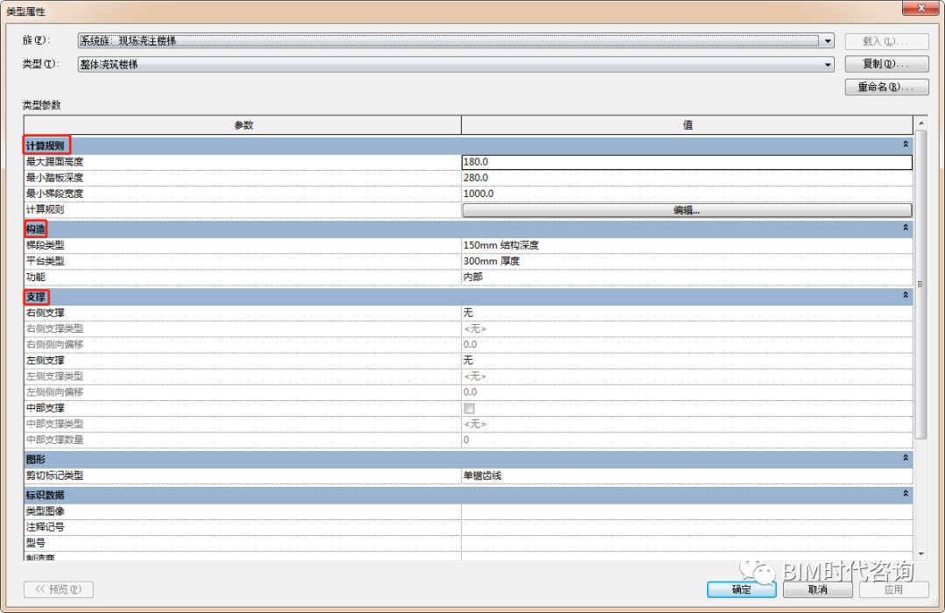Open the 类型 type dropdown
The width and height of the screenshot is (945, 613).
pyautogui.click(x=828, y=65)
